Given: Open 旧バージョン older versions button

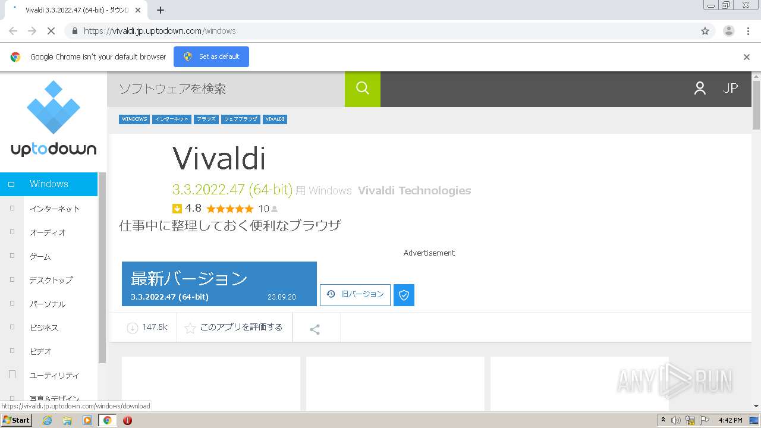Looking at the screenshot, I should click(355, 295).
